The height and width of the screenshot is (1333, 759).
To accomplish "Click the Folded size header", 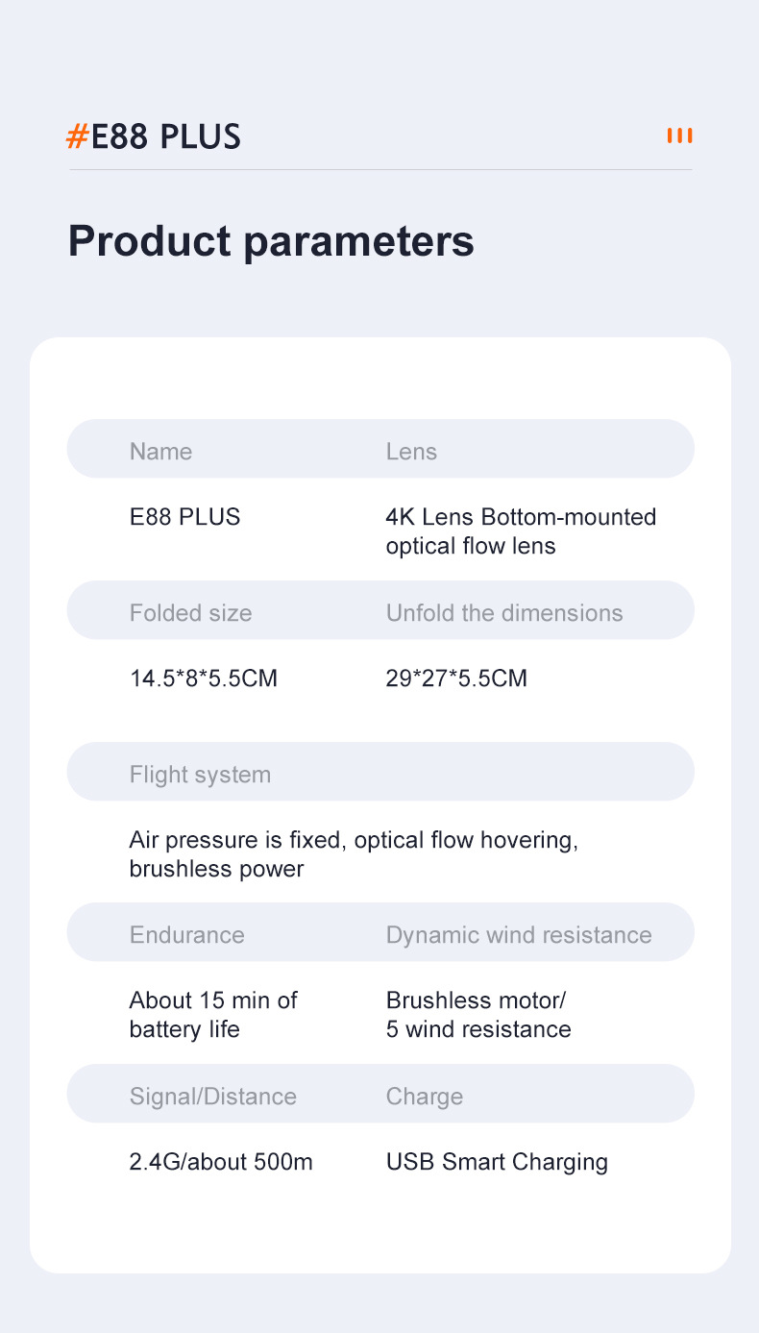I will [x=190, y=613].
